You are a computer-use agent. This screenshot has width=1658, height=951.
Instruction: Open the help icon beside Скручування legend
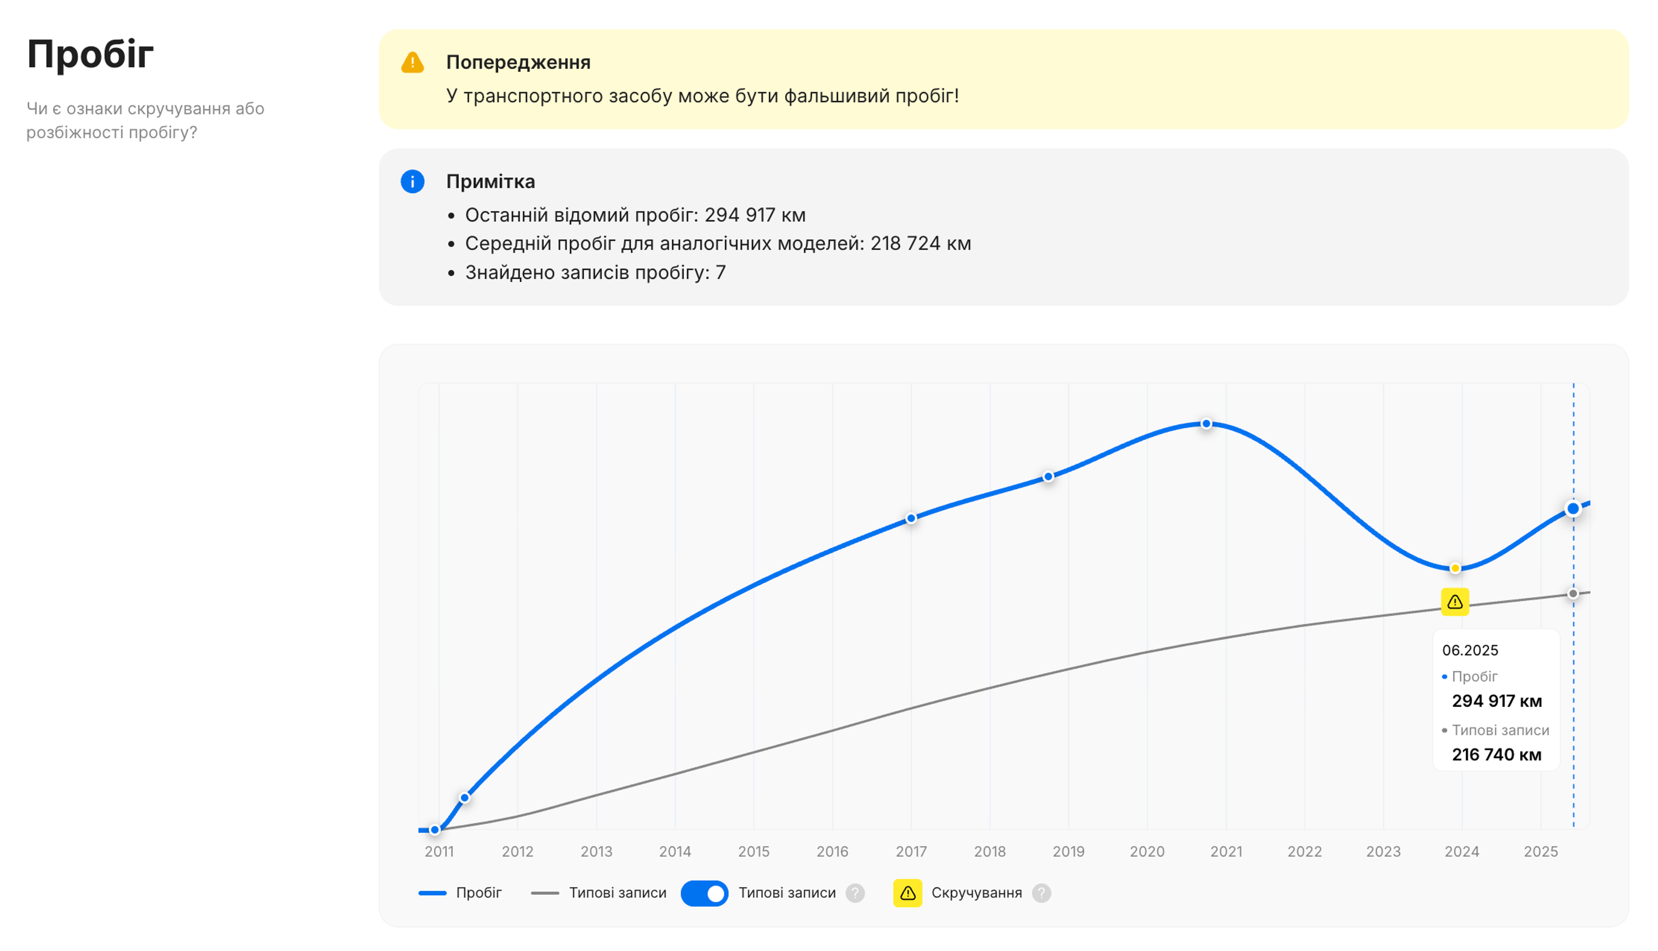[x=1041, y=893]
